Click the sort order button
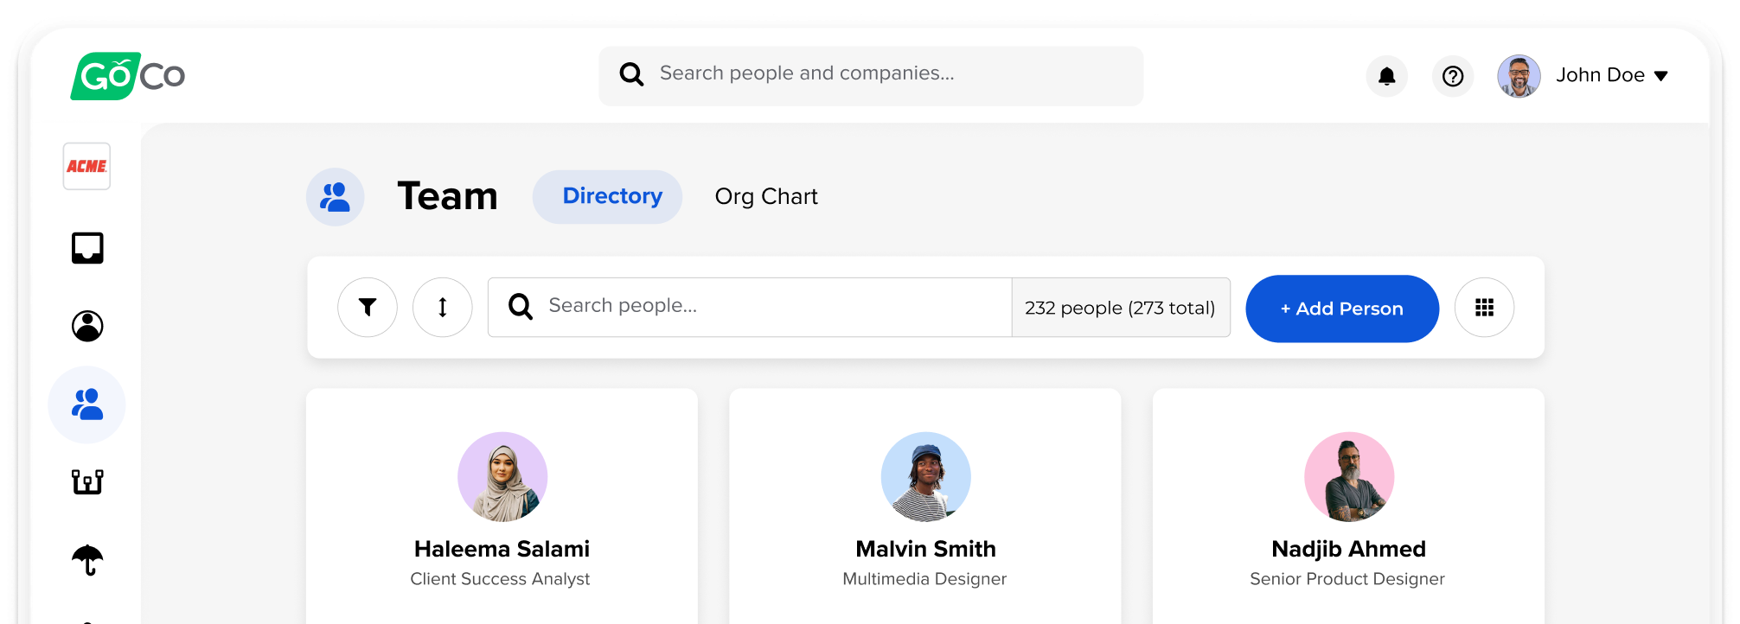Viewport: 1740px width, 624px height. [x=443, y=307]
